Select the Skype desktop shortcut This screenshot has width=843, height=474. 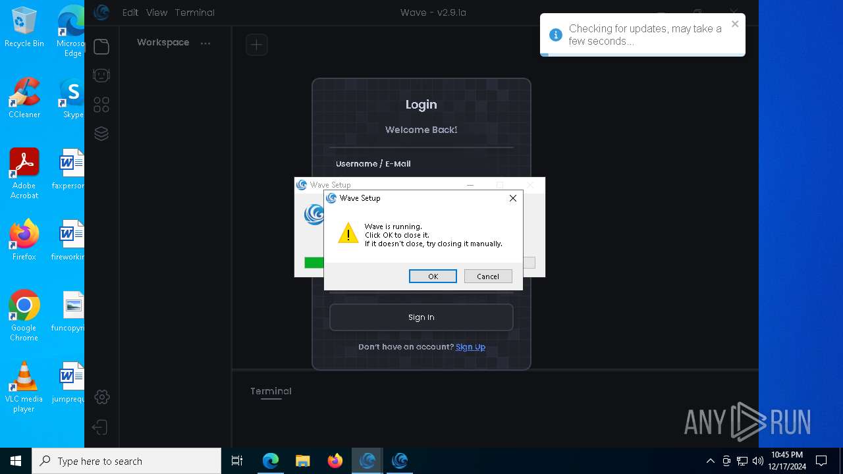click(x=72, y=98)
